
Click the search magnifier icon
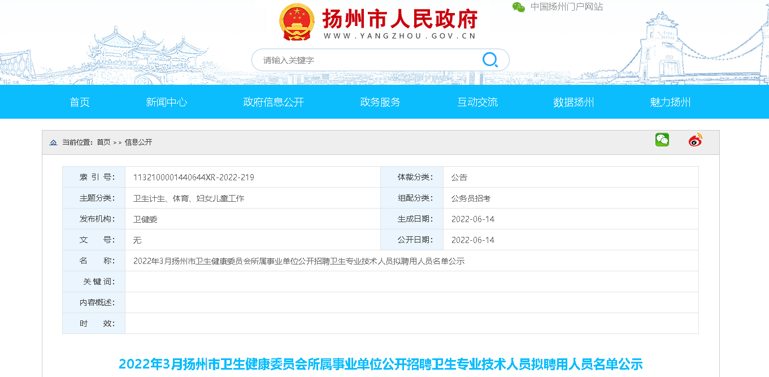(489, 60)
